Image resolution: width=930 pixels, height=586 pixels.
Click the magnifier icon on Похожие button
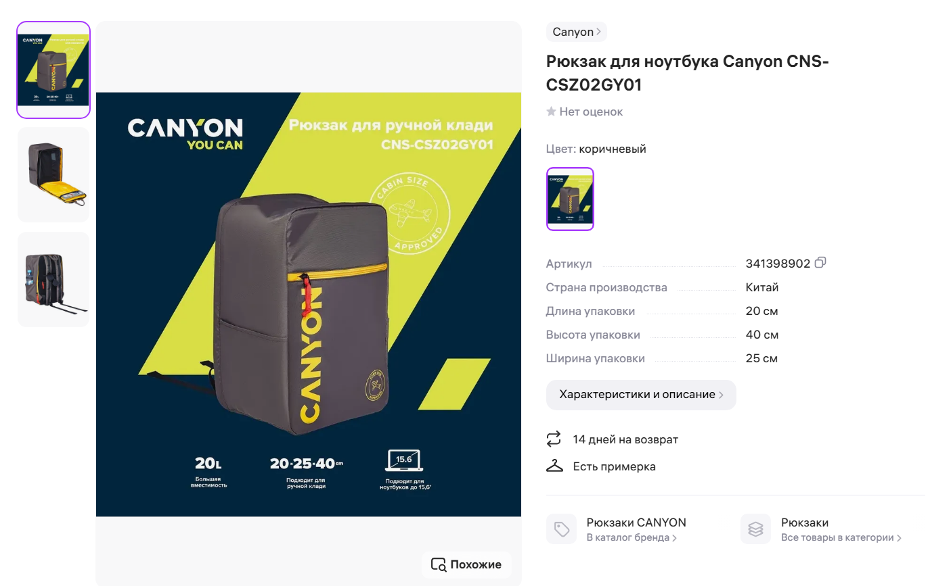coord(439,564)
